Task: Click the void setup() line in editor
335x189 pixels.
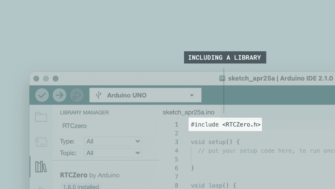Action: tap(215, 142)
